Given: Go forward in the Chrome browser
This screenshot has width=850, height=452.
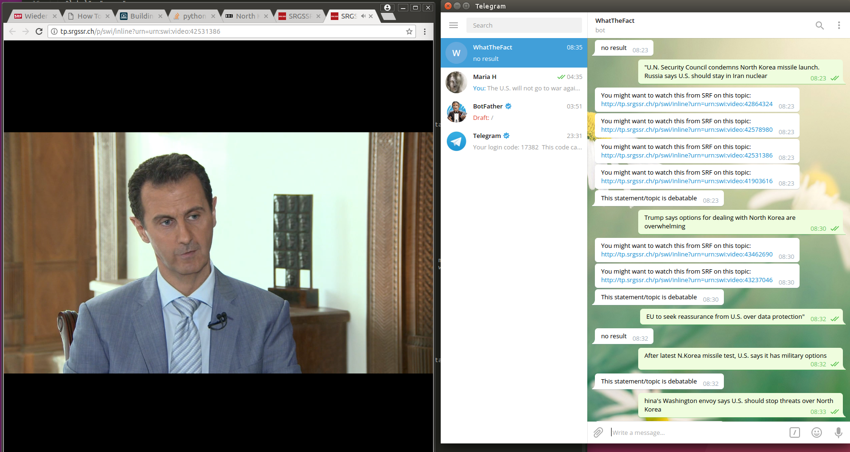Looking at the screenshot, I should coord(26,31).
